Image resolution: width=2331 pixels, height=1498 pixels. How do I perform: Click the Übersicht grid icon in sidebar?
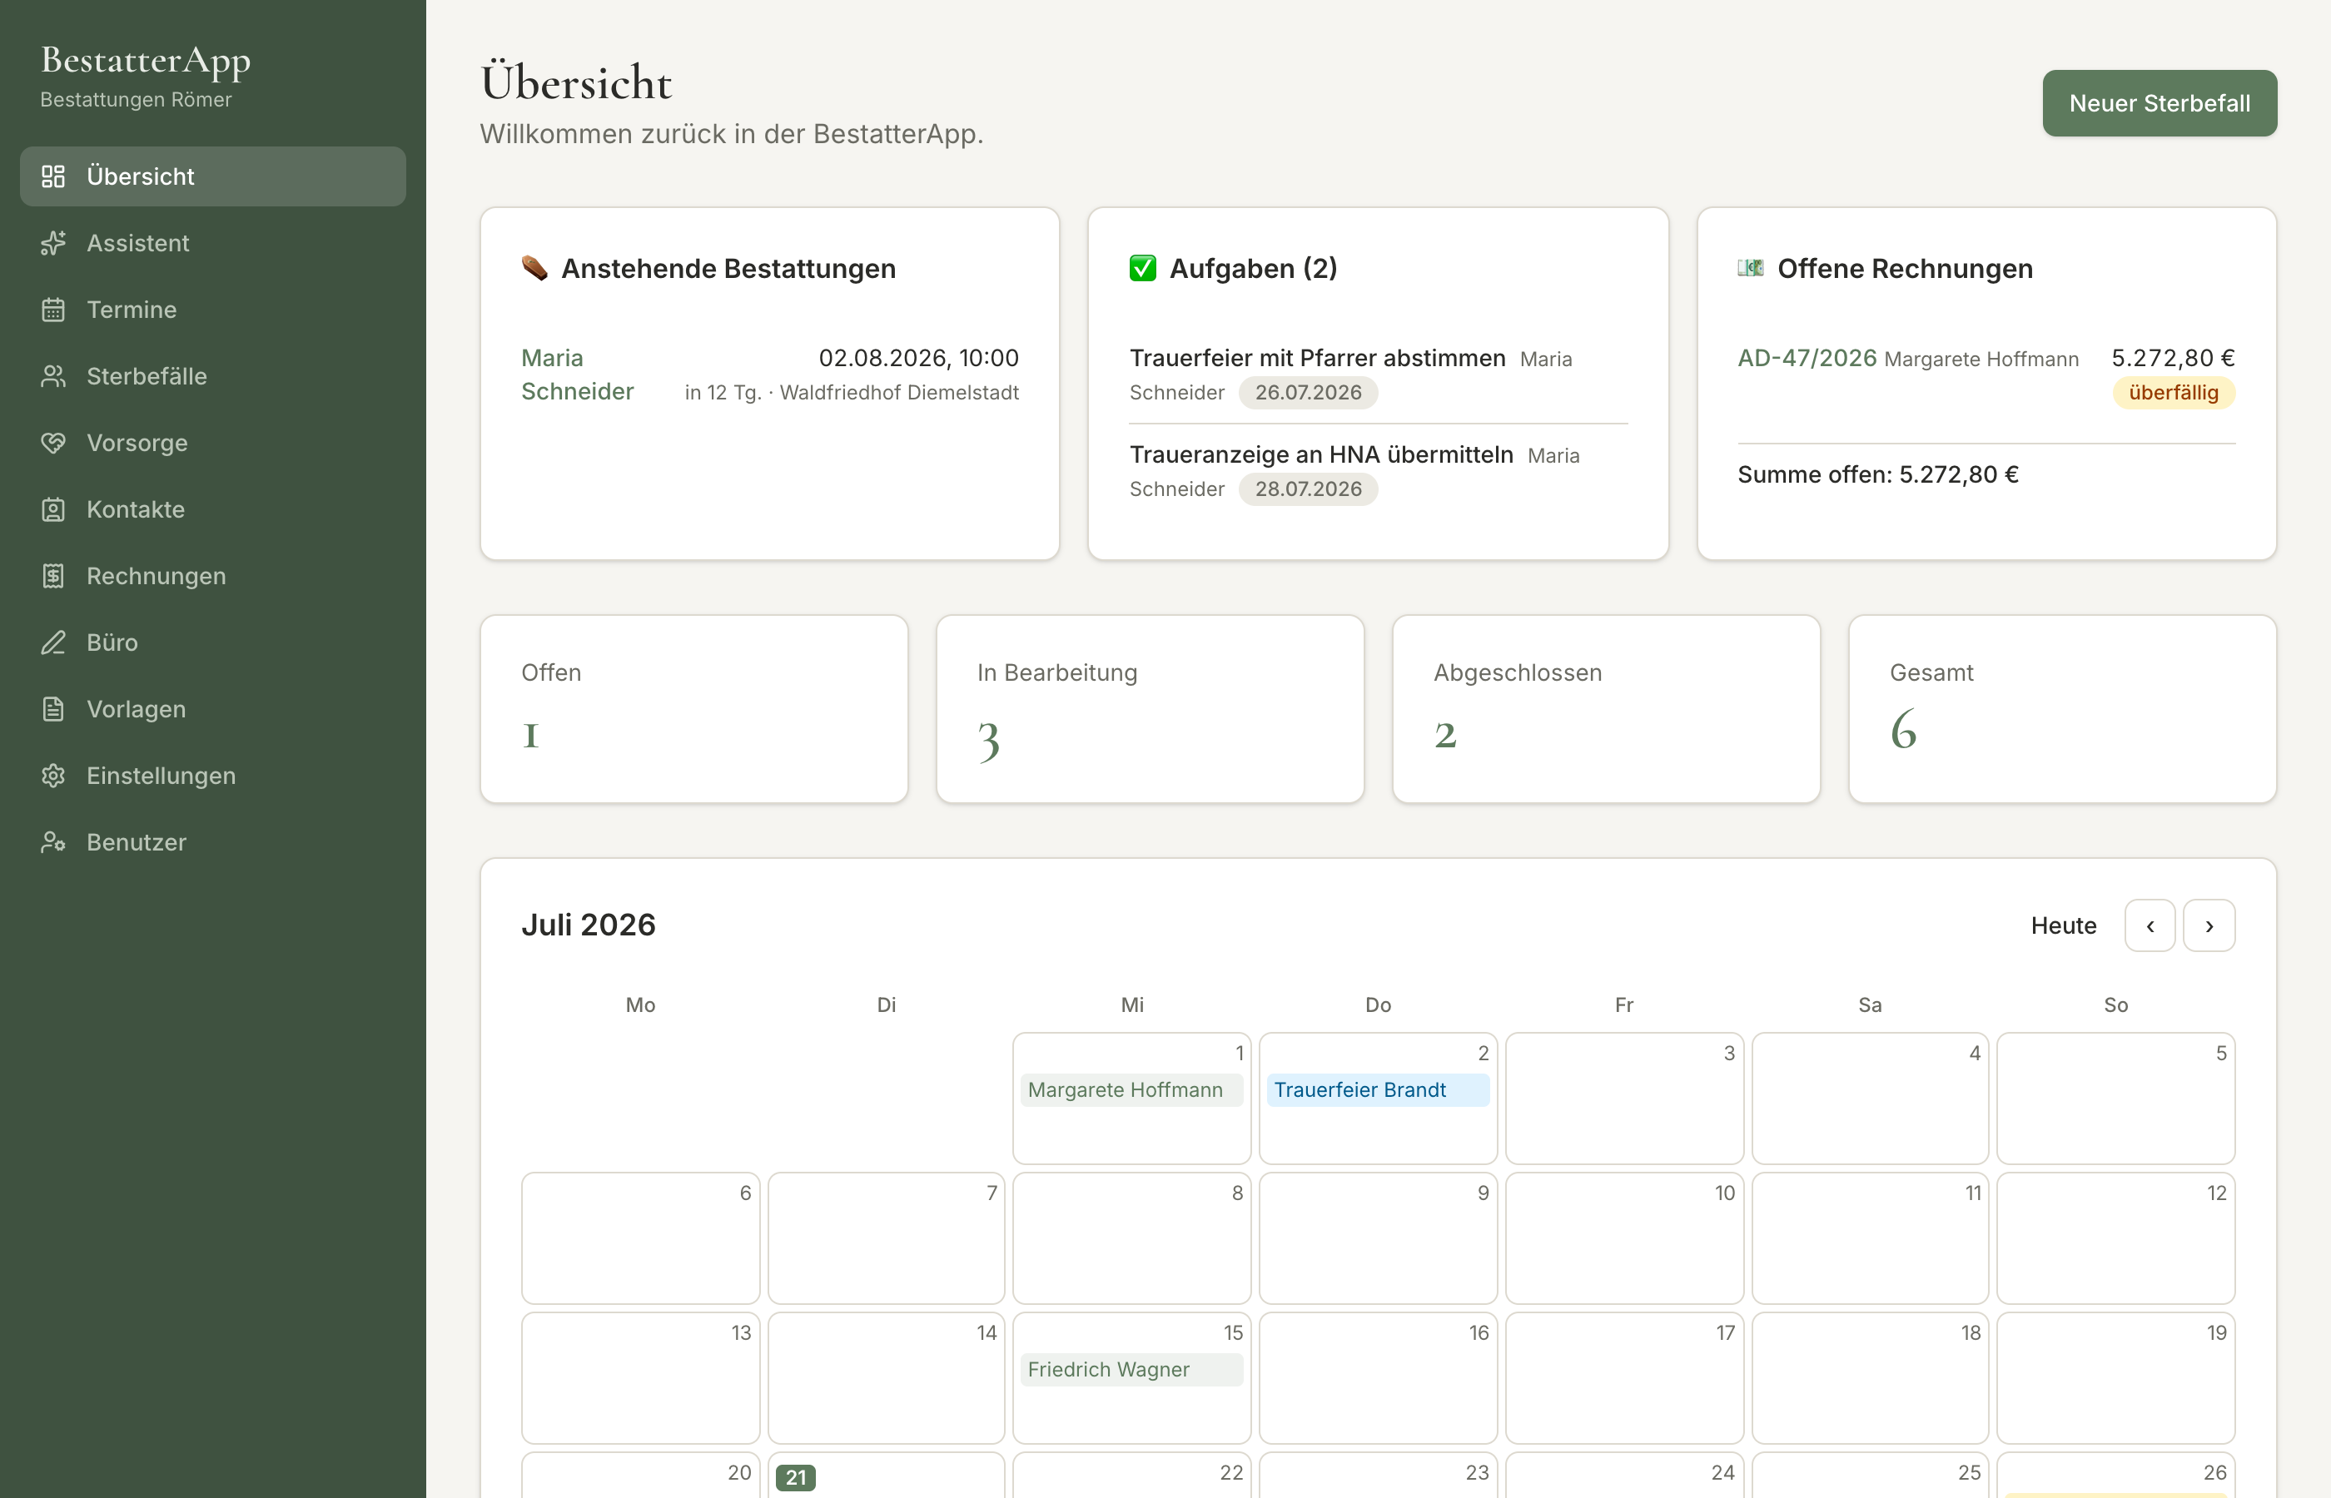(x=53, y=176)
